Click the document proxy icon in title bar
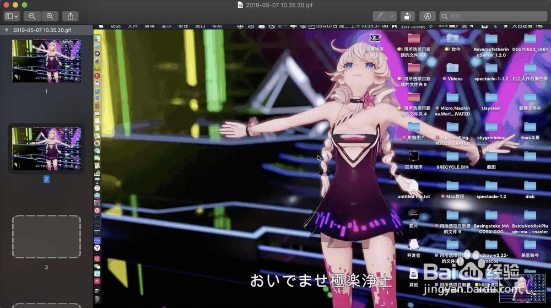Viewport: 551px width, 308px height. (240, 5)
